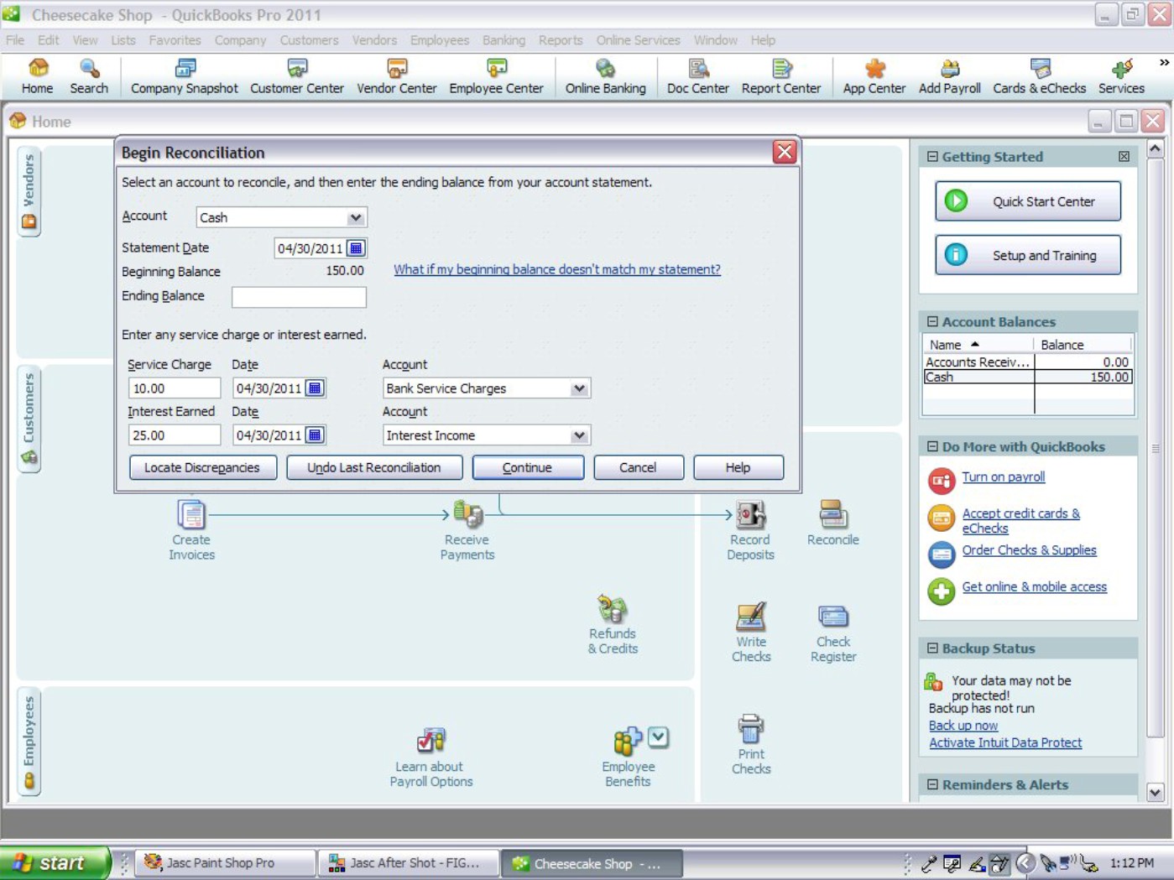Open Service Charge date calendar picker

click(x=315, y=388)
